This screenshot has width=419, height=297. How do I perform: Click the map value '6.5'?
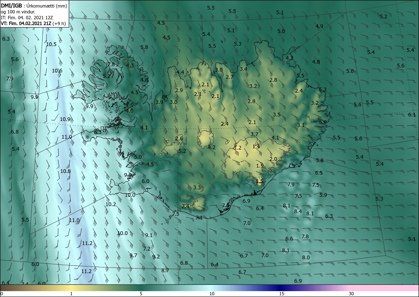point(319,173)
